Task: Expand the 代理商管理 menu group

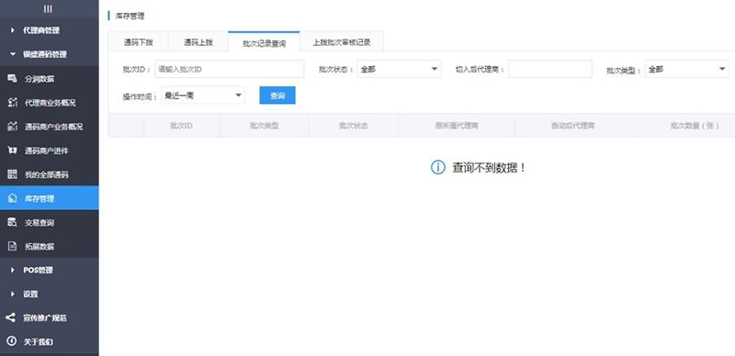Action: 50,30
